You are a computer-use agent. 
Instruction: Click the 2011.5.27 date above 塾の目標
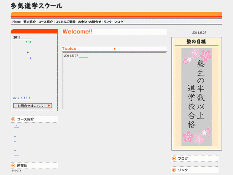click(x=199, y=33)
